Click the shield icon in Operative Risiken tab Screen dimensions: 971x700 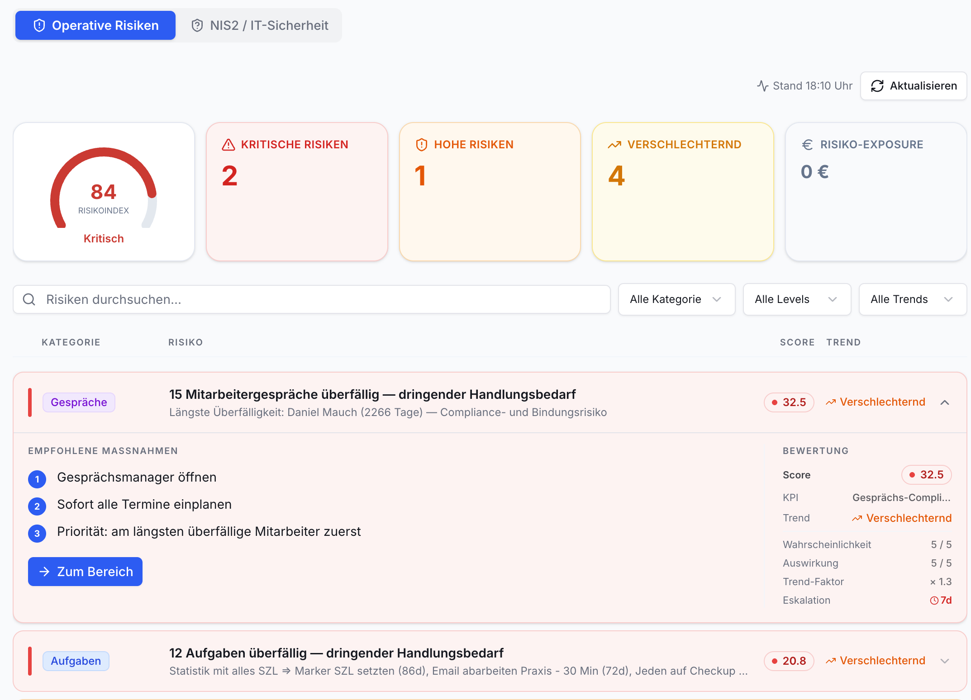tap(39, 25)
